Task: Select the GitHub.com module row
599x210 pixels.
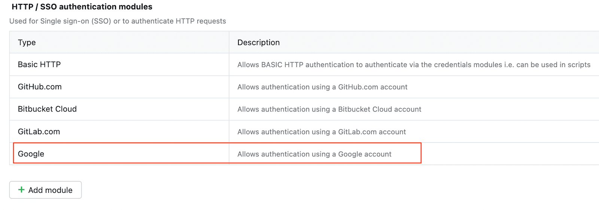Action: pyautogui.click(x=304, y=87)
